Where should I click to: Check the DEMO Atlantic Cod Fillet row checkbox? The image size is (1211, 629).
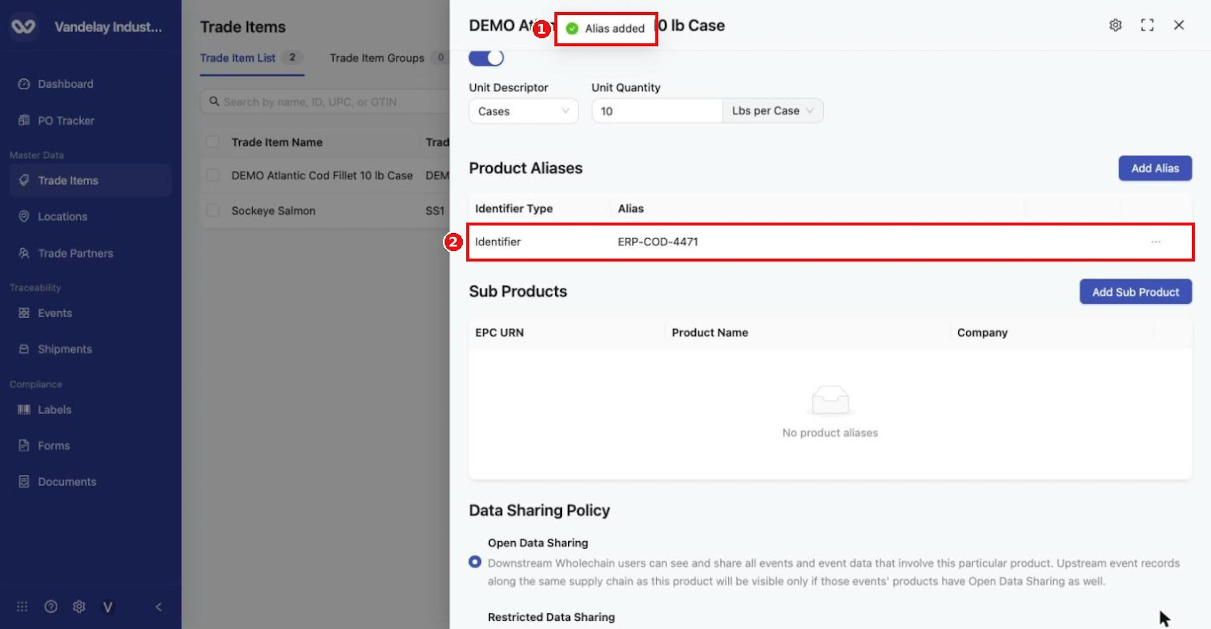point(213,175)
